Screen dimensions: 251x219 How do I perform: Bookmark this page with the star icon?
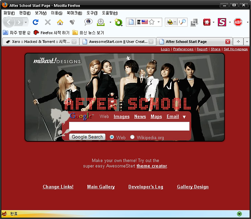tap(152, 22)
